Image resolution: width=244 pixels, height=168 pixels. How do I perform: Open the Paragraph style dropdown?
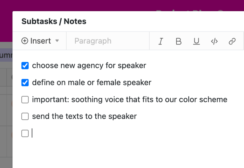coord(93,41)
